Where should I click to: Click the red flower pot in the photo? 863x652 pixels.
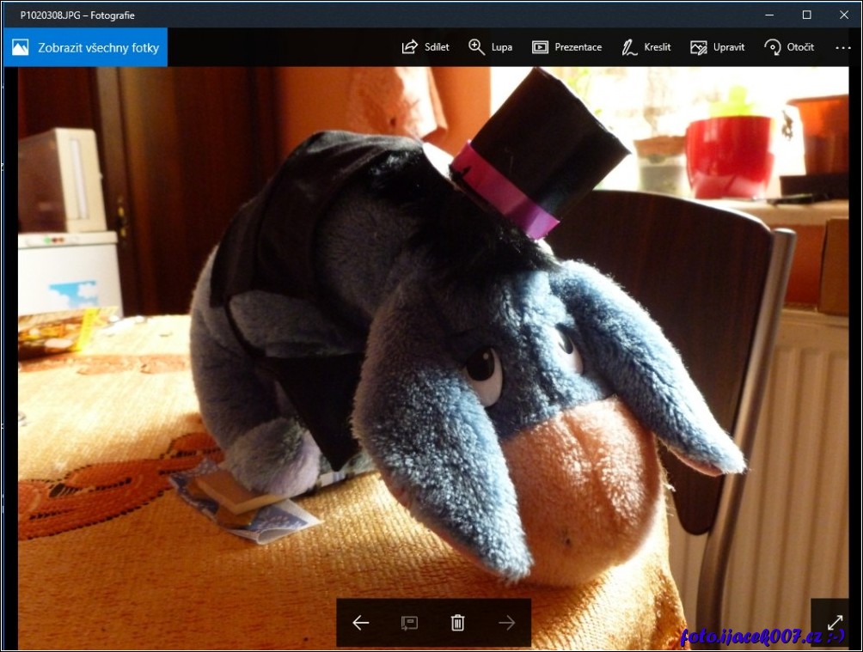click(x=729, y=156)
